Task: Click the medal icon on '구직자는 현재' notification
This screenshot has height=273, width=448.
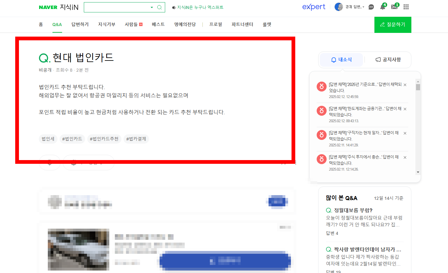Action: pyautogui.click(x=321, y=135)
